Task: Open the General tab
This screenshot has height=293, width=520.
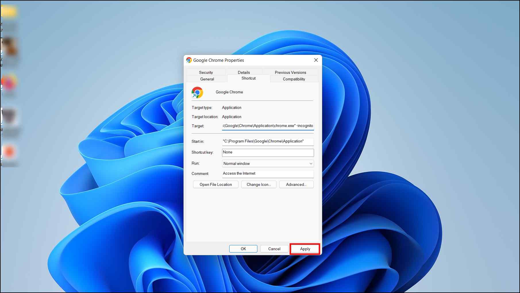Action: (x=207, y=79)
